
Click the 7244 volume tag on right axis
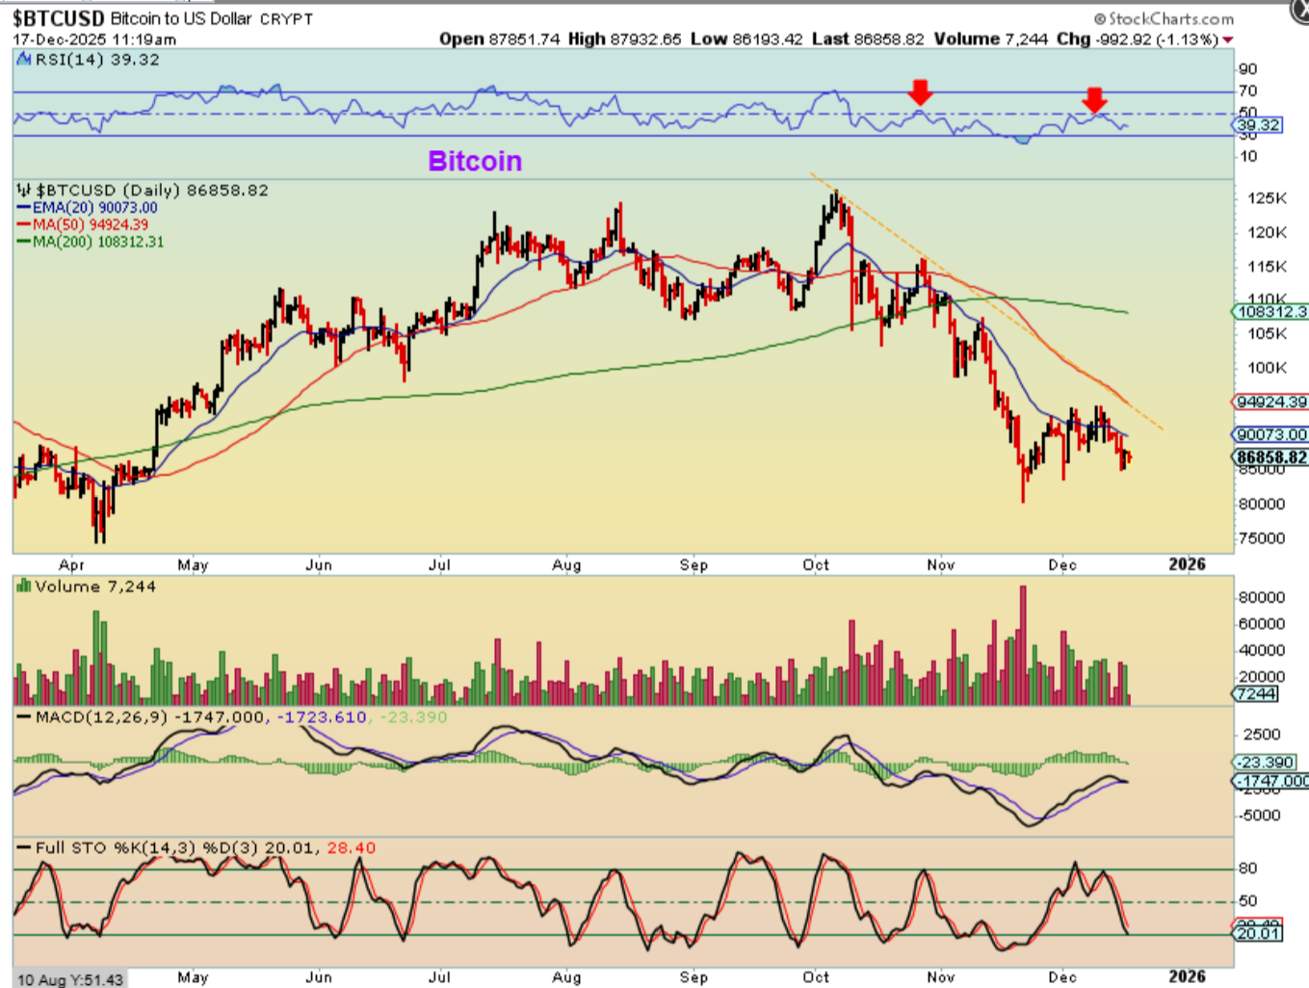pos(1257,693)
